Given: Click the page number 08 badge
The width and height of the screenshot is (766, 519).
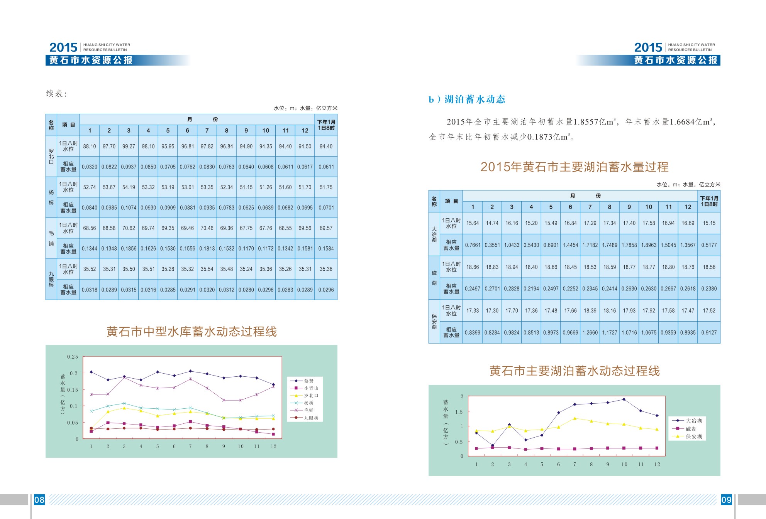Looking at the screenshot, I should tap(39, 500).
